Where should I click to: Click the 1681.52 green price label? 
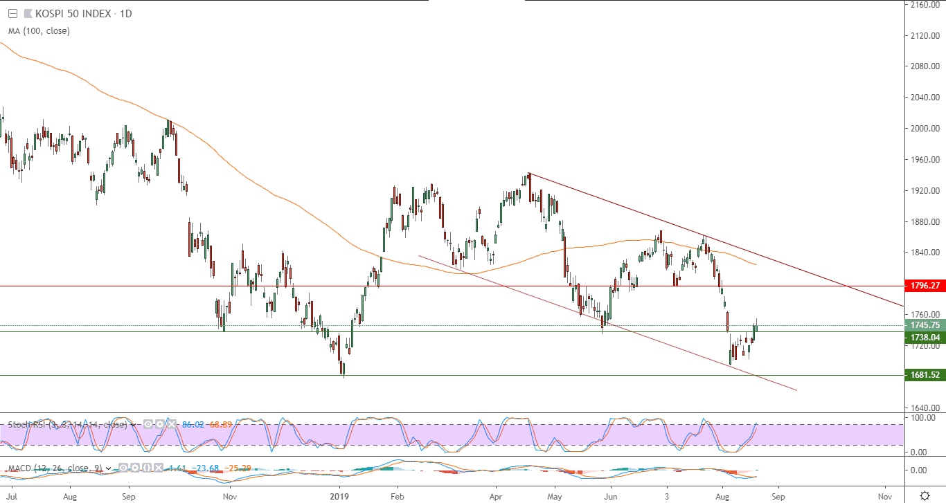(925, 375)
